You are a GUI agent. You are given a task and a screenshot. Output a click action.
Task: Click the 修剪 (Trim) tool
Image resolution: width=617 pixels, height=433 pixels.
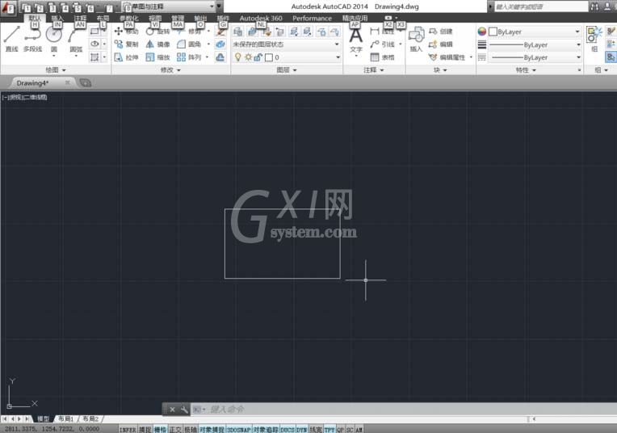[191, 31]
